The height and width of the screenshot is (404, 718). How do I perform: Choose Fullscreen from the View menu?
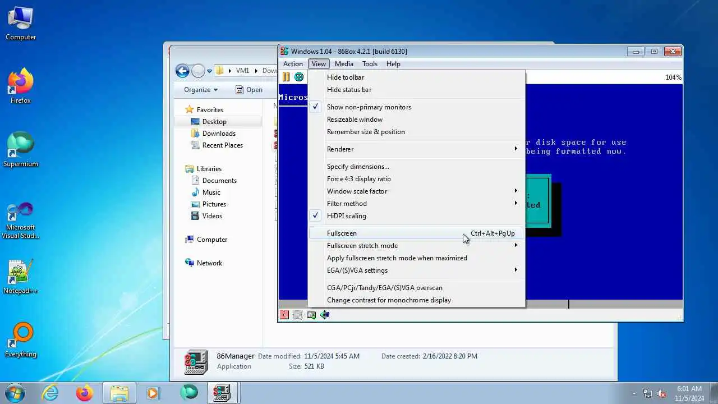pos(417,233)
